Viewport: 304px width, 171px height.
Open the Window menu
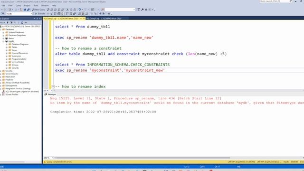[45, 6]
